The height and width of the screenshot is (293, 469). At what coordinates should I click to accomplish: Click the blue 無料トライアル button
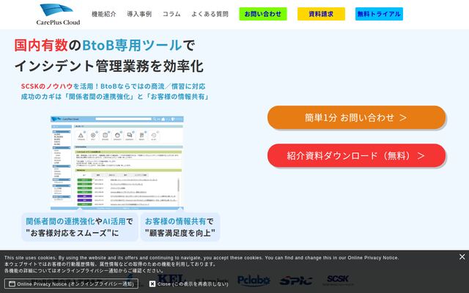point(379,14)
